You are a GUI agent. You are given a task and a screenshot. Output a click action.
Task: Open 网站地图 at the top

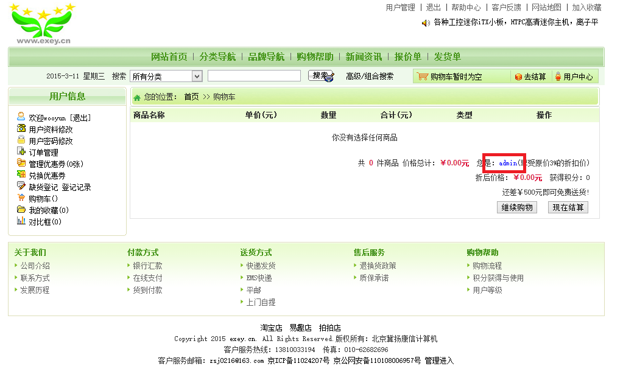(x=546, y=7)
